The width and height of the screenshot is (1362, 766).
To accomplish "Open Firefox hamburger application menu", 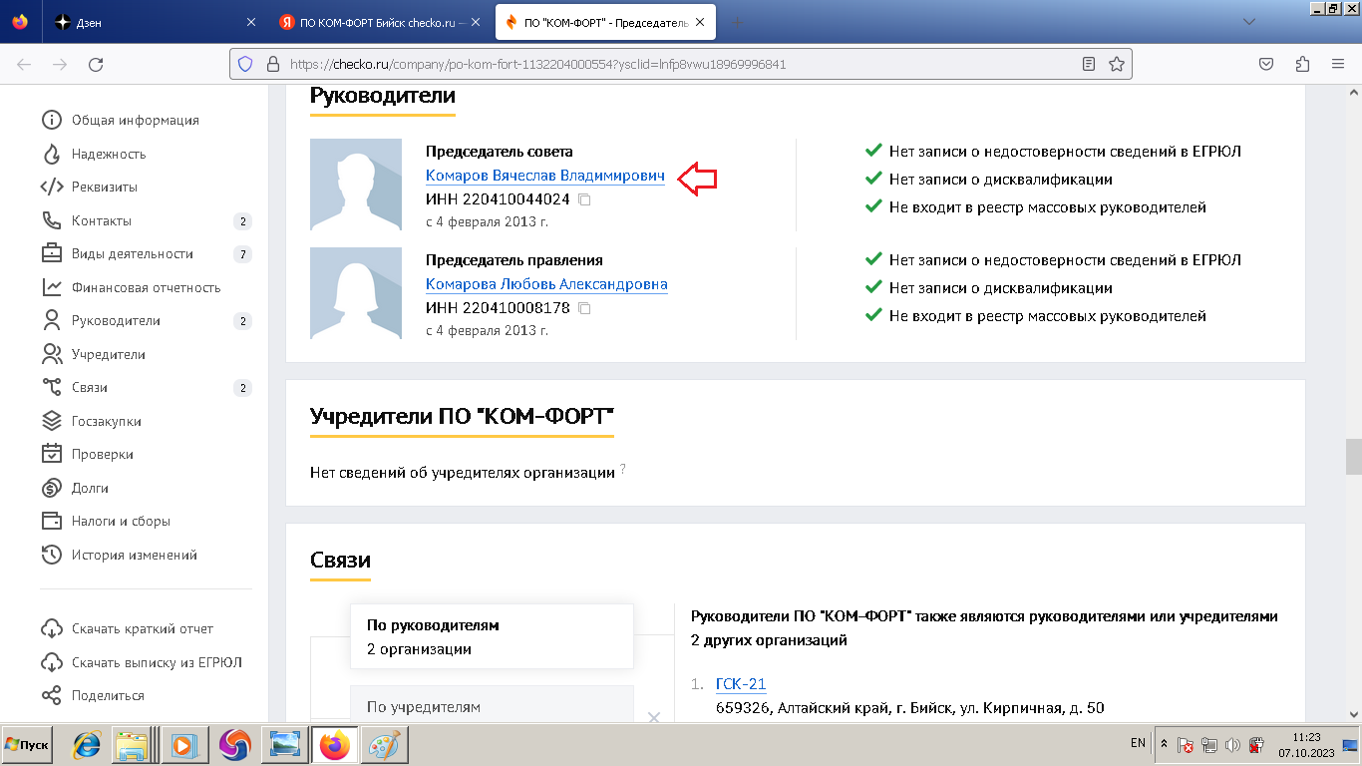I will click(1338, 64).
